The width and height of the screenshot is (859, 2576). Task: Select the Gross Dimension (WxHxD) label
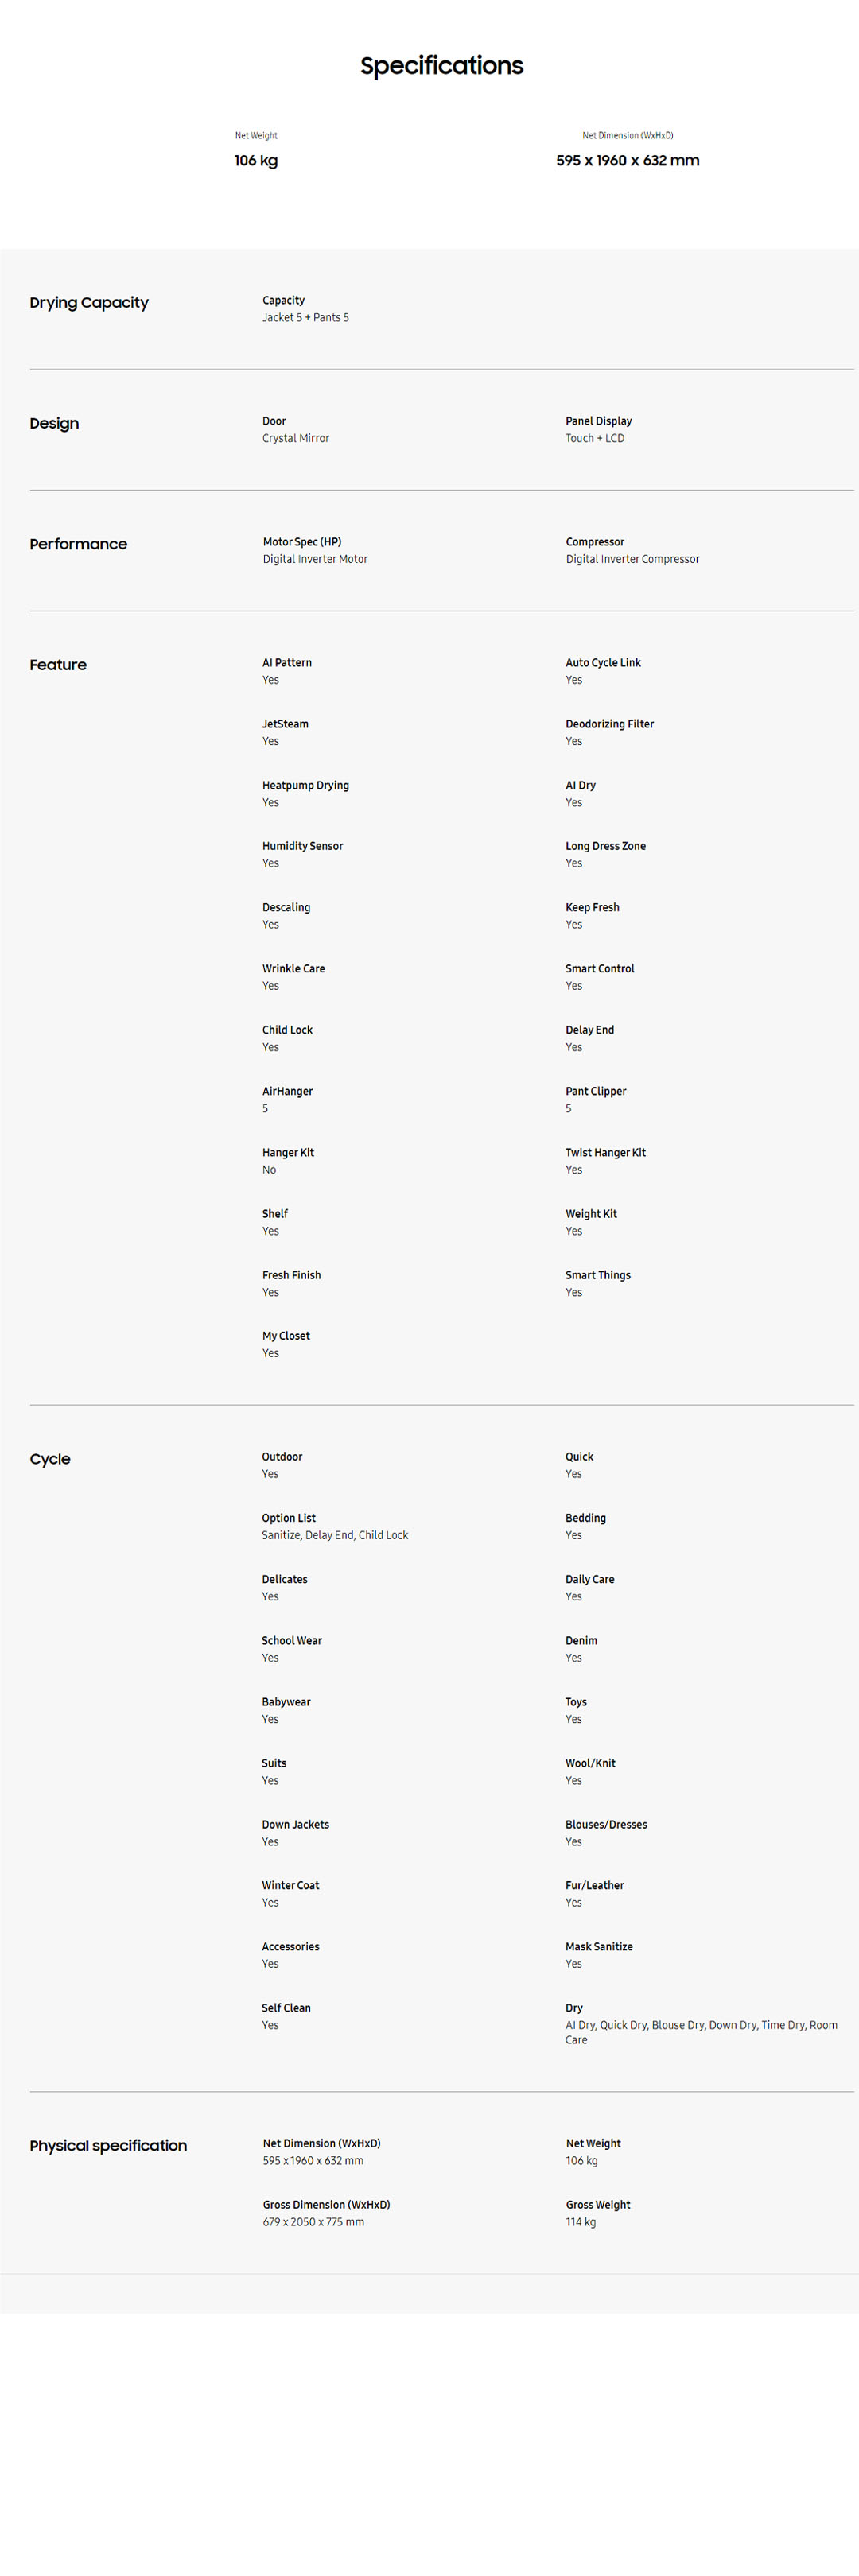(x=326, y=2204)
